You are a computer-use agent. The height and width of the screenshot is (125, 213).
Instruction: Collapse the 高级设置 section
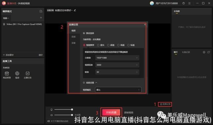tap(96, 83)
